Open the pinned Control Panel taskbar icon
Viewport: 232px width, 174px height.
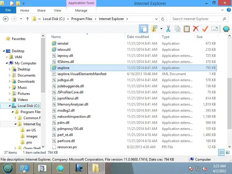pyautogui.click(x=25, y=168)
